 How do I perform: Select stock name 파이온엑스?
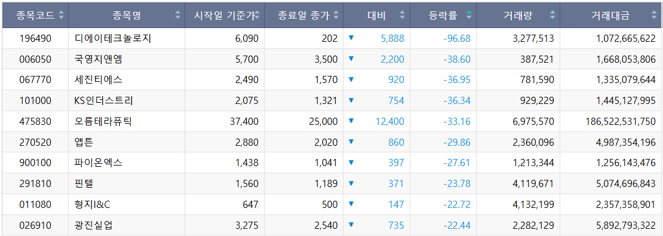pos(98,163)
